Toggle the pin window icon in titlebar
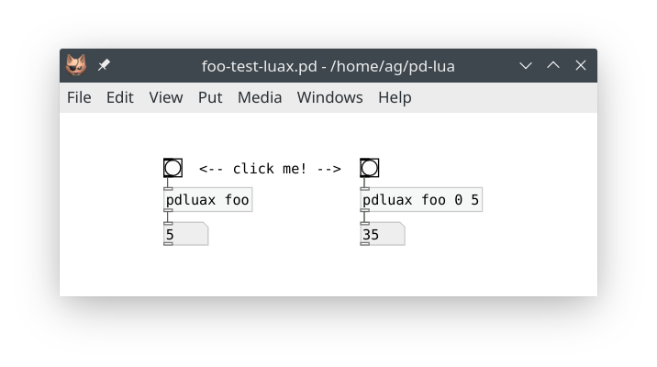The width and height of the screenshot is (657, 367). [104, 66]
